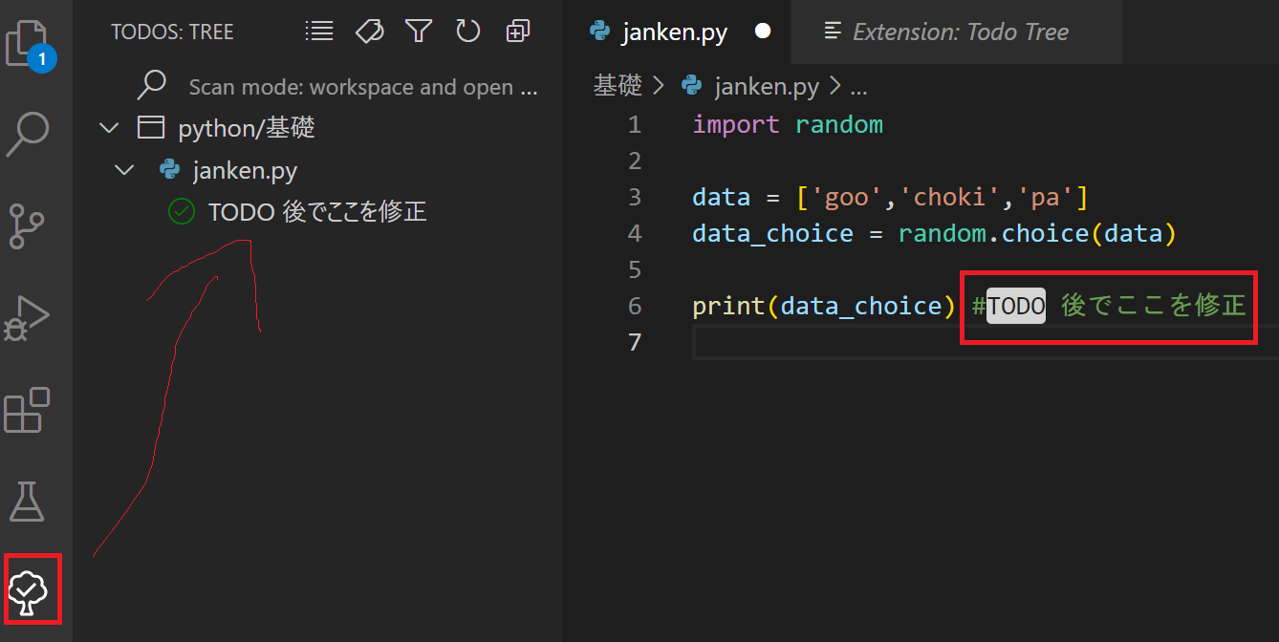Click the unsaved changes dot on janken.py tab

(762, 31)
